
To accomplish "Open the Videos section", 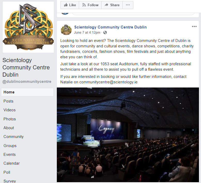I will pos(10,110).
